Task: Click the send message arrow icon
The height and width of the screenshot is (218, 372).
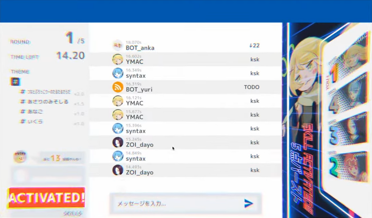Action: tap(248, 203)
